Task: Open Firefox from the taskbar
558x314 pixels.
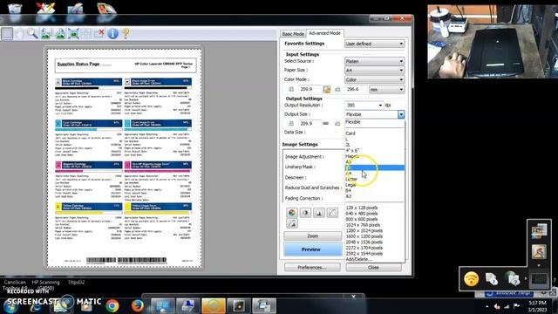Action: click(x=138, y=306)
